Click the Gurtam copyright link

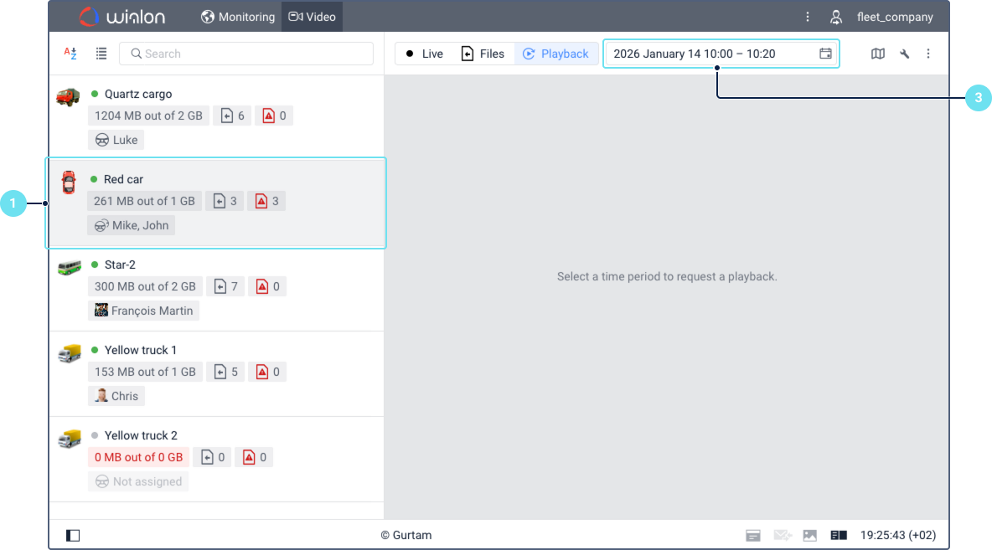click(x=406, y=535)
